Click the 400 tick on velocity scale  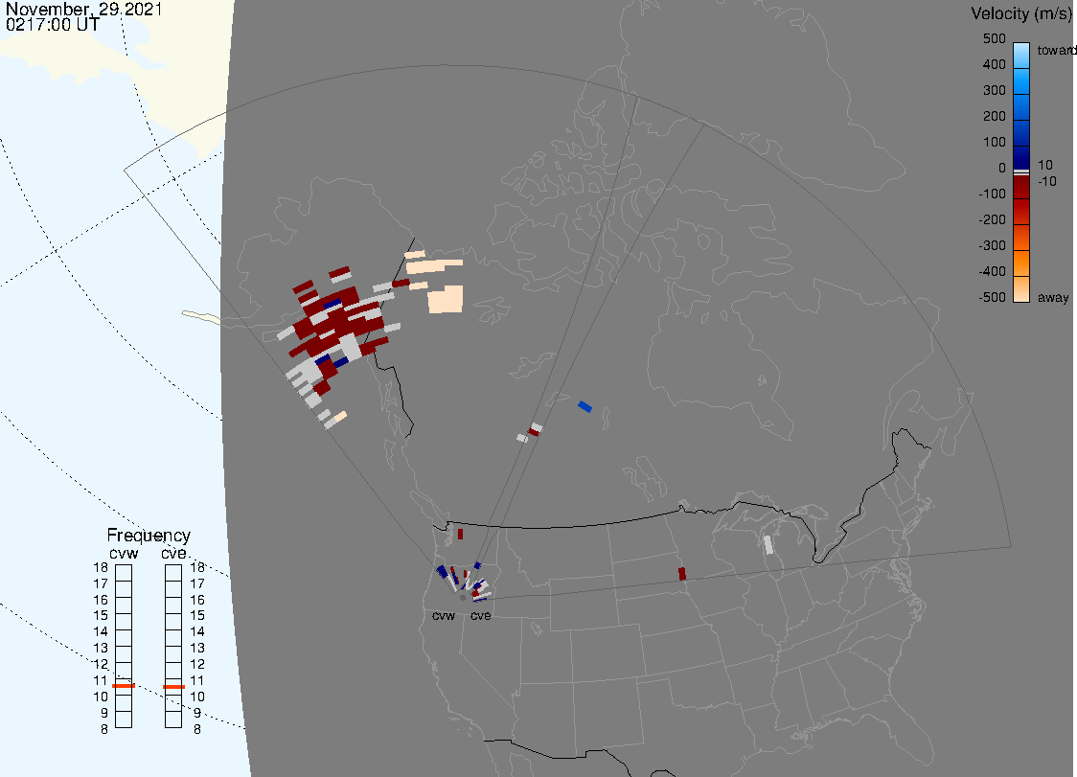[x=994, y=64]
